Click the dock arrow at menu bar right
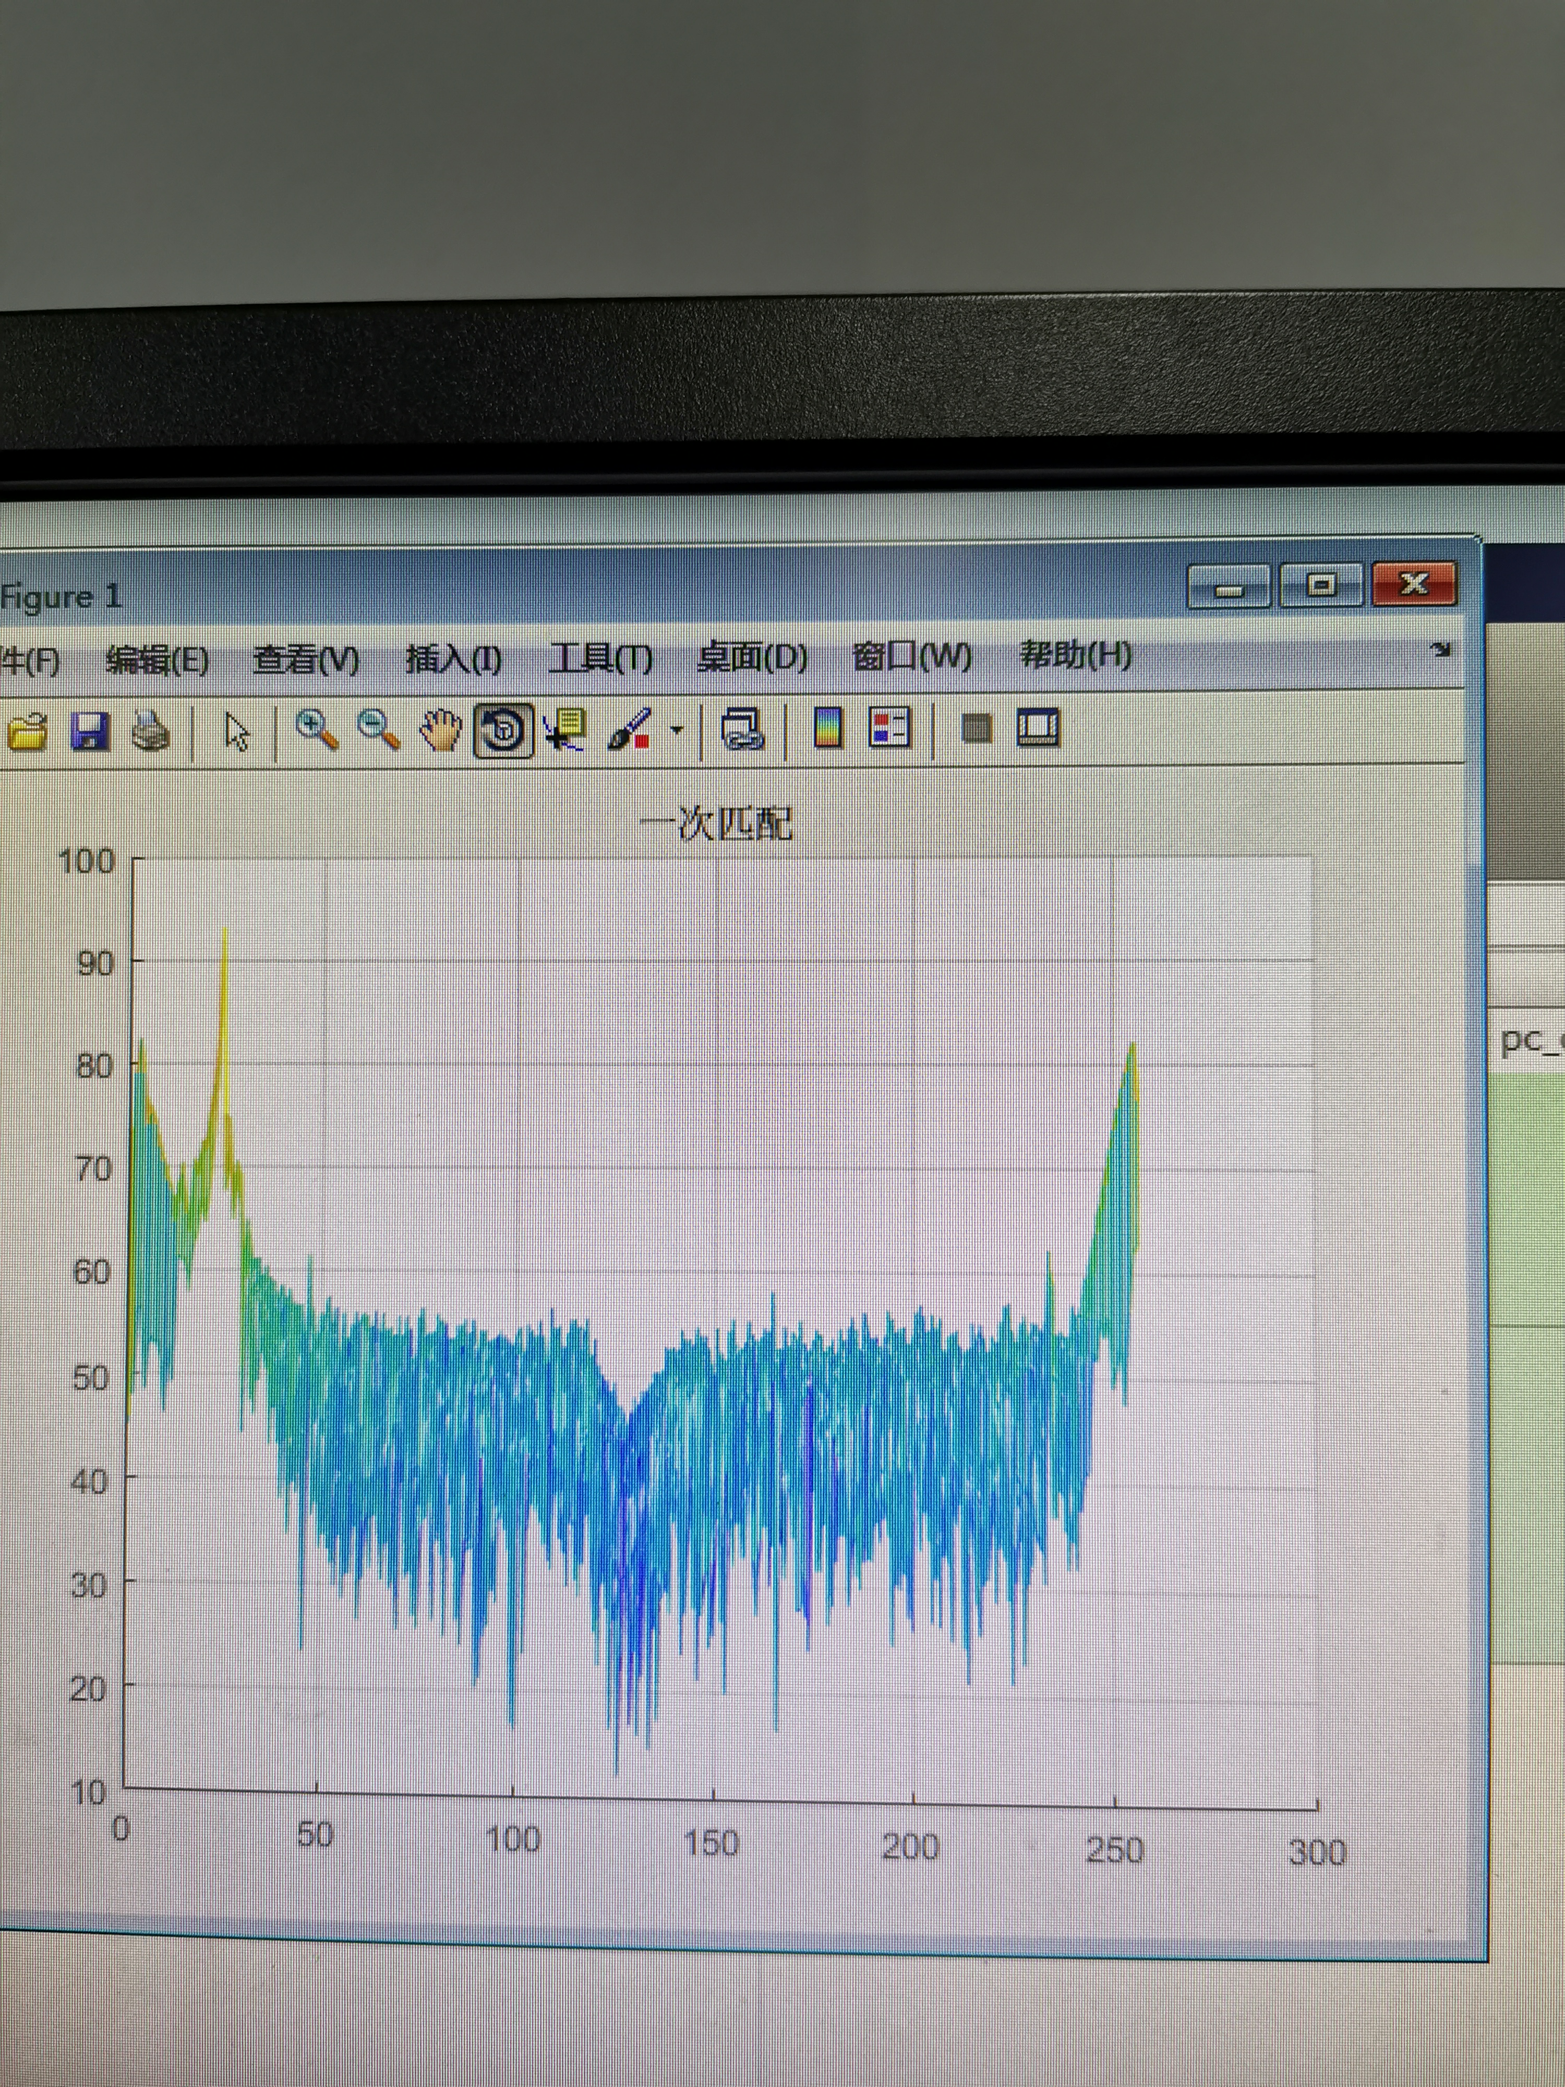Image resolution: width=1565 pixels, height=2087 pixels. click(x=1439, y=649)
